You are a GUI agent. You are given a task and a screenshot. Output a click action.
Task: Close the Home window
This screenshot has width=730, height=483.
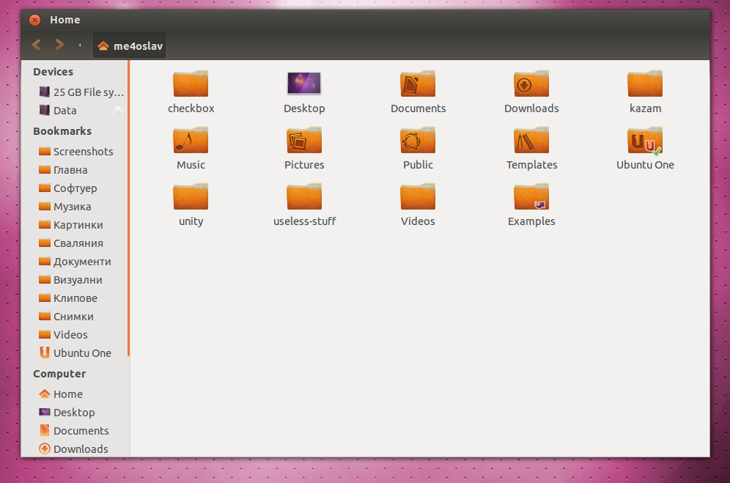pos(34,20)
